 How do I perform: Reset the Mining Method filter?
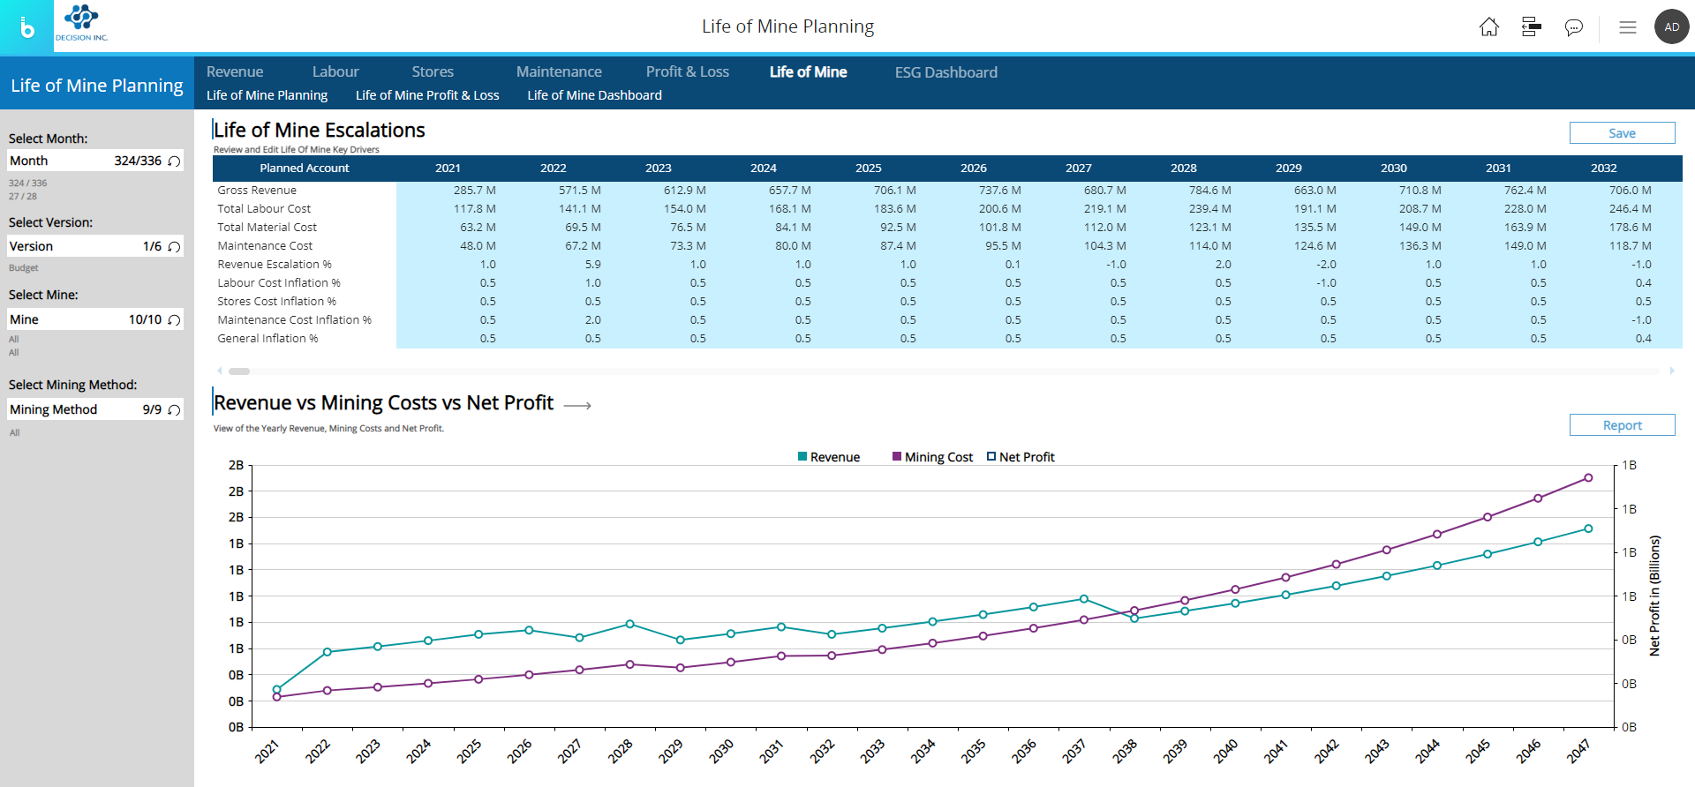(174, 410)
